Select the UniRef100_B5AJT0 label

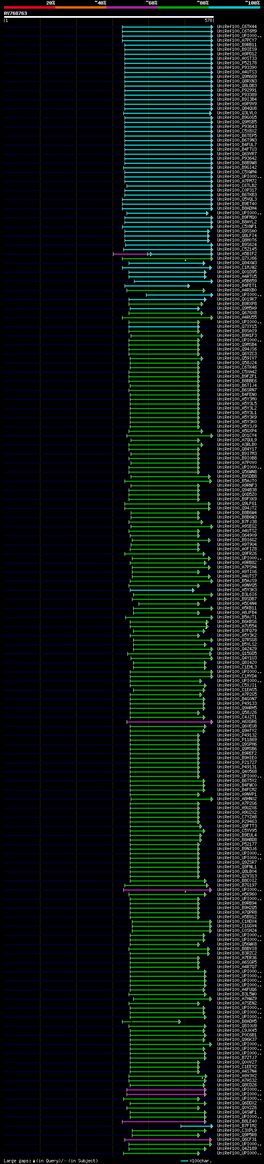pyautogui.click(x=237, y=481)
